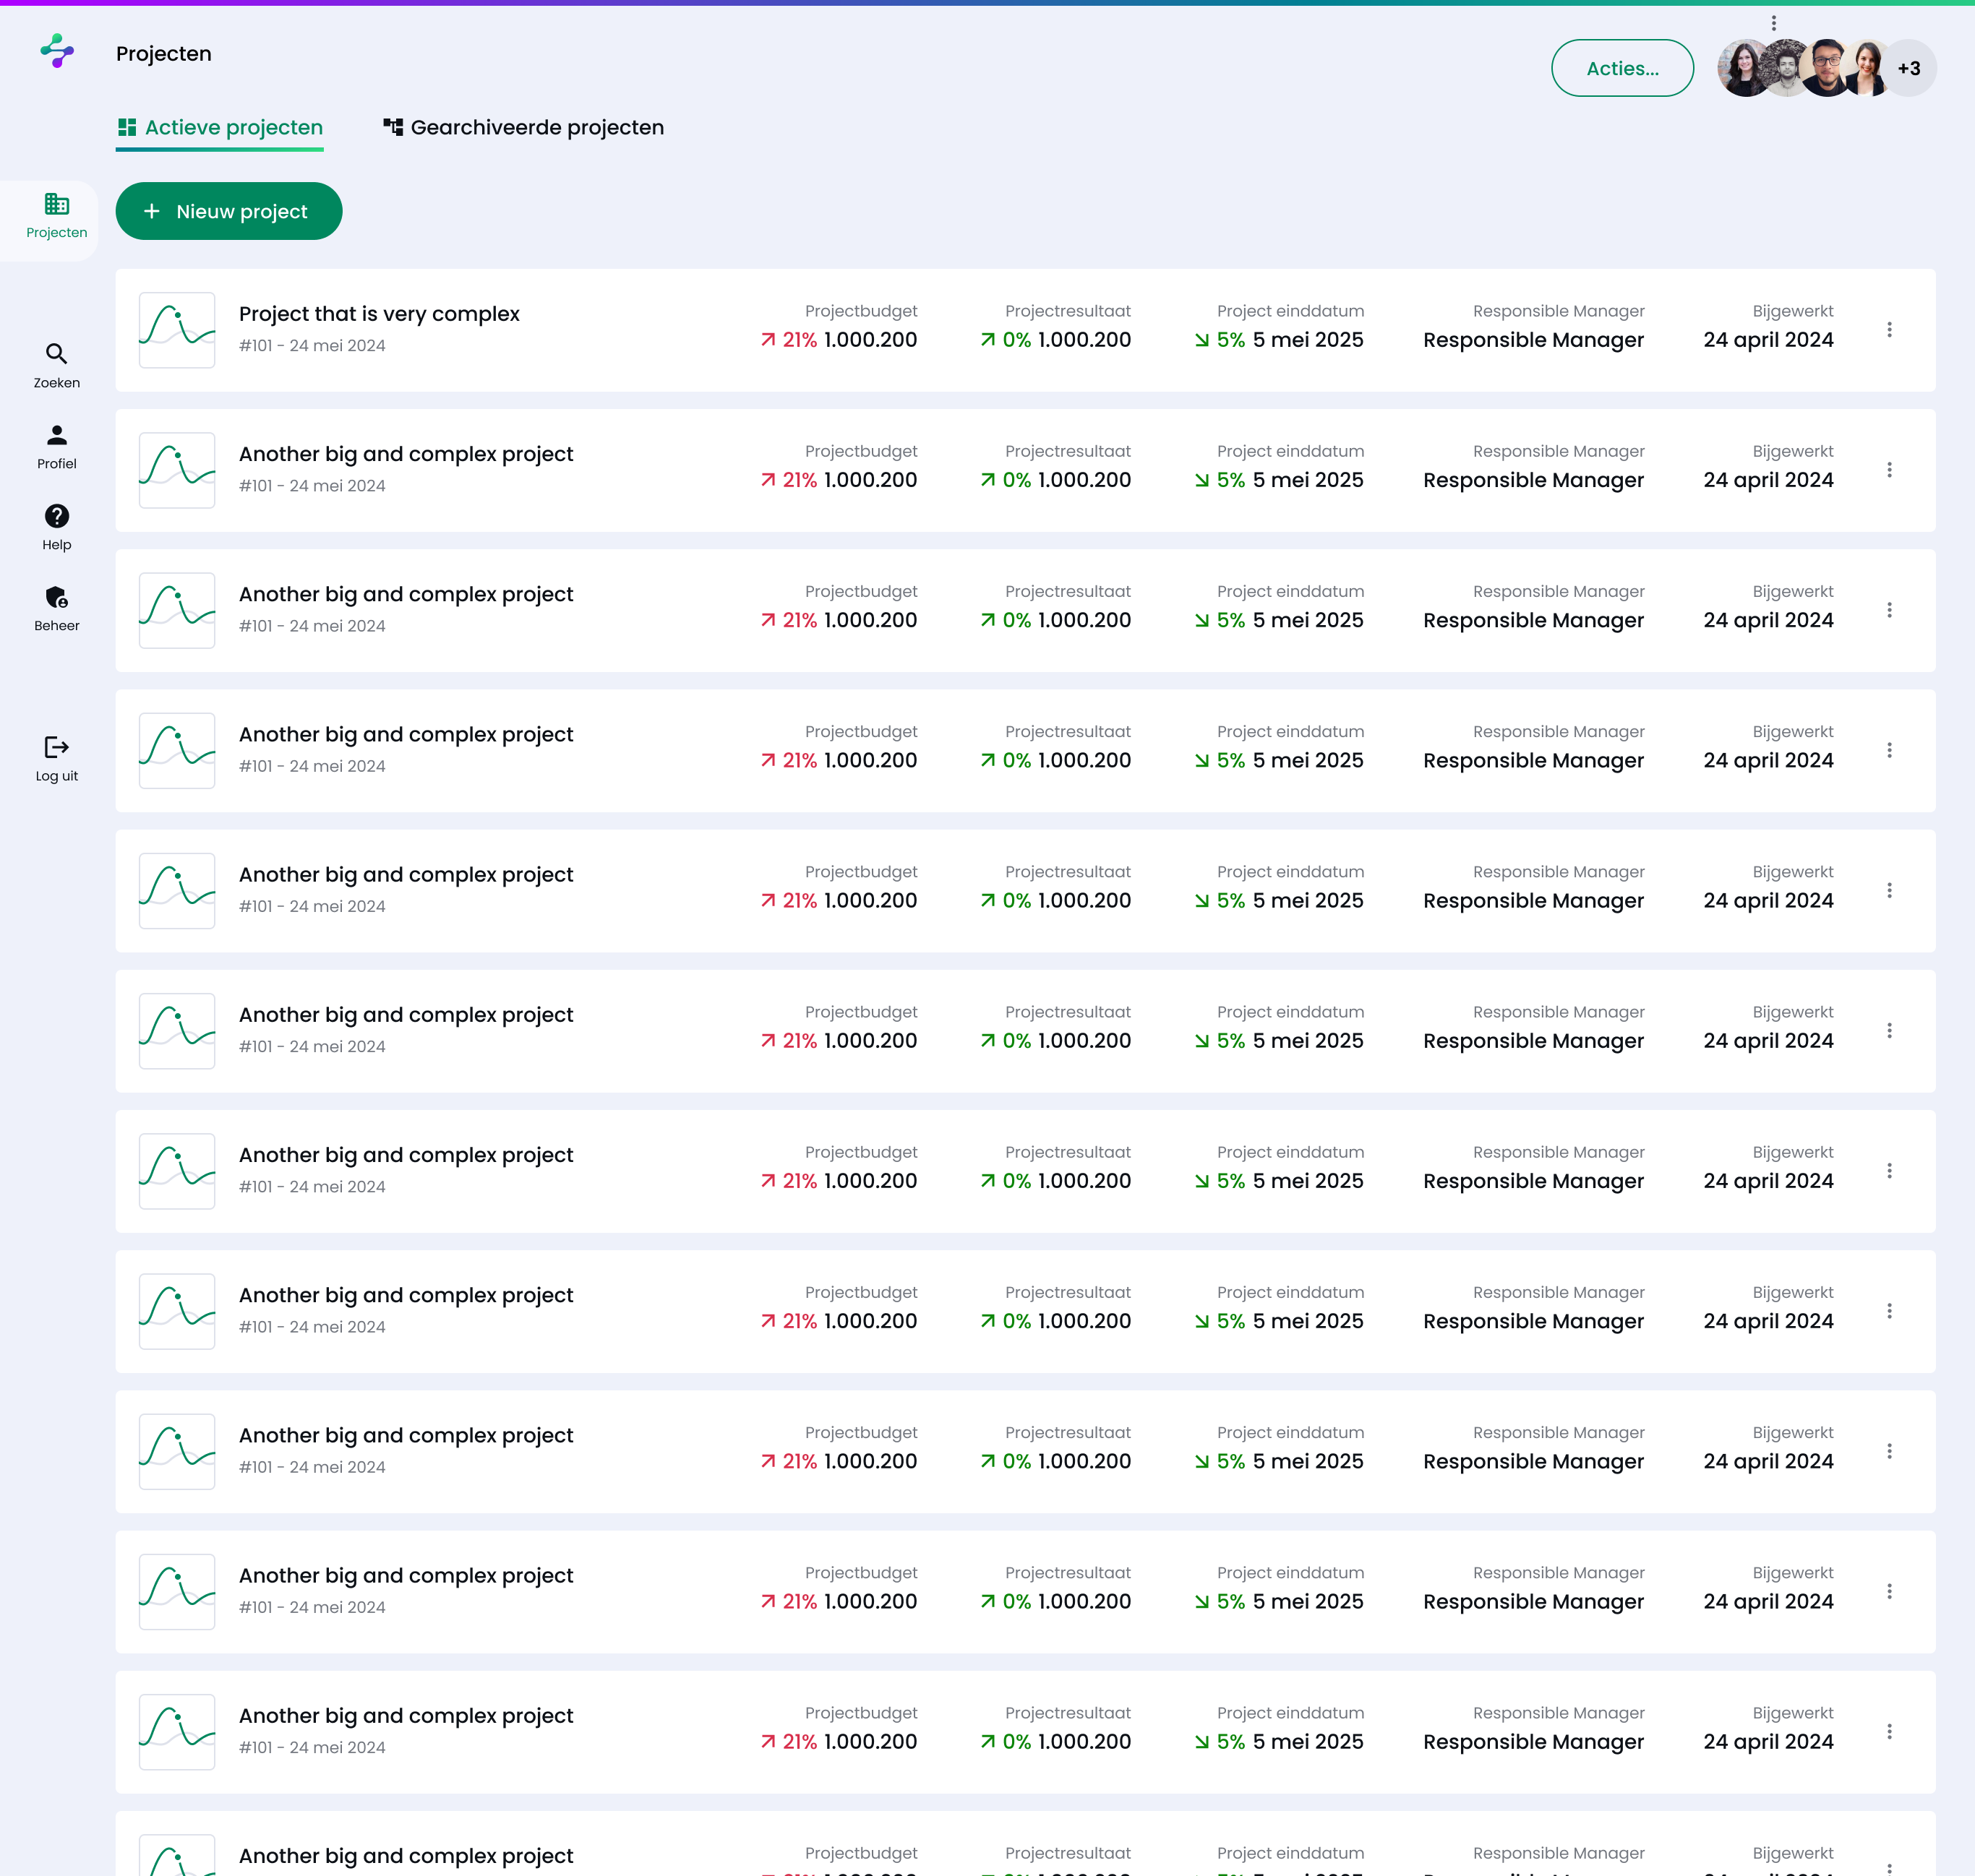The height and width of the screenshot is (1876, 1975).
Task: Go to Profiel in the sidebar
Action: (57, 447)
